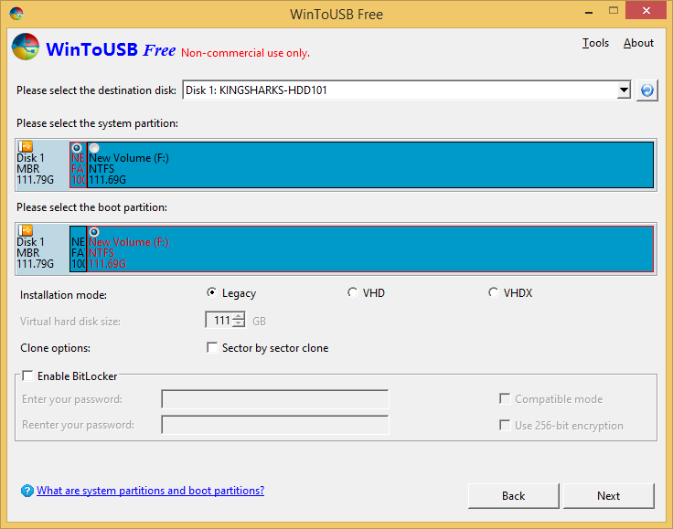Click the Clone options label
Screen dimensions: 673x529
pyautogui.click(x=56, y=348)
